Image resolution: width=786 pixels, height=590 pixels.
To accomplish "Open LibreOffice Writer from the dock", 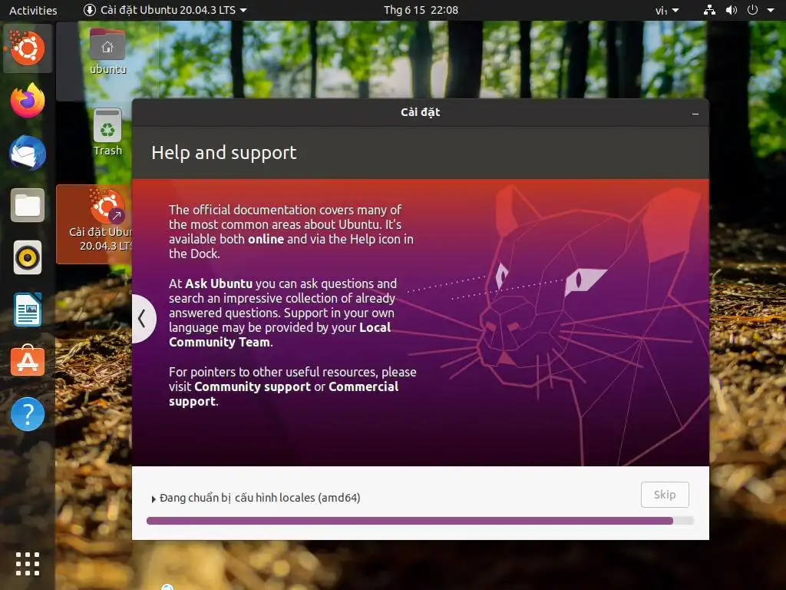I will [28, 310].
